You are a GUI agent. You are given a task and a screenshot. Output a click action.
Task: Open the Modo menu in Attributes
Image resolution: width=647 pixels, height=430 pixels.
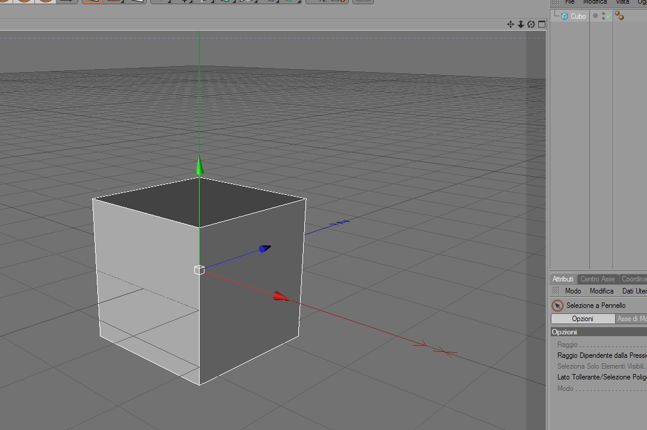572,291
